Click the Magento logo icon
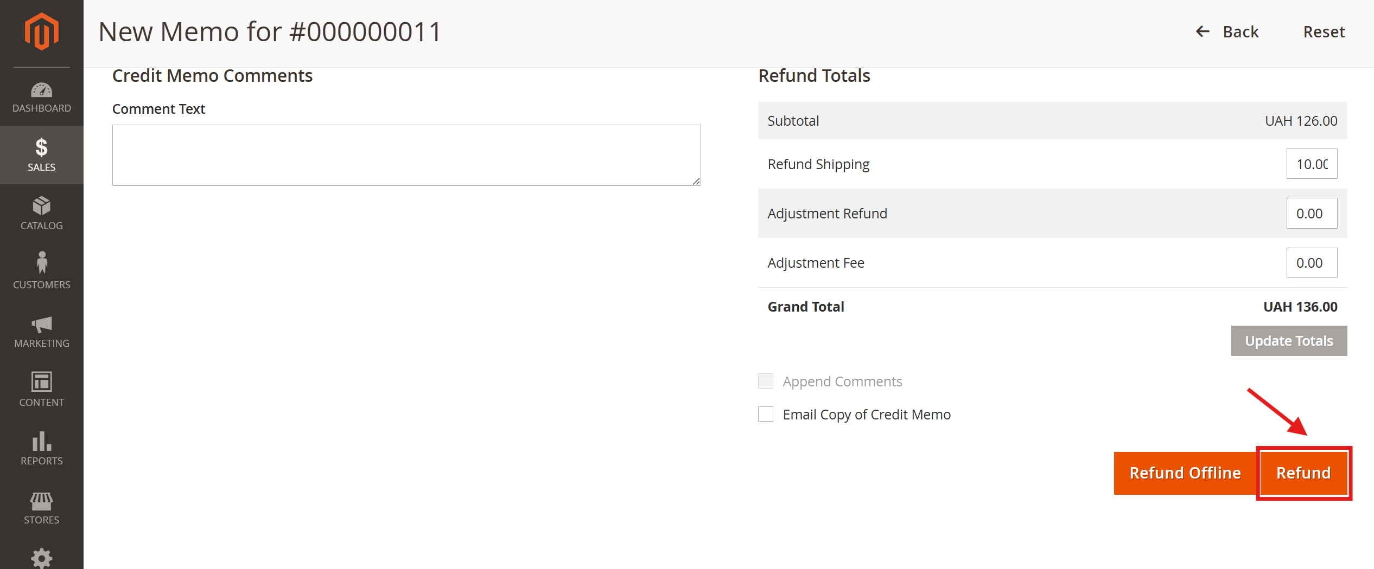This screenshot has height=569, width=1374. [x=41, y=31]
